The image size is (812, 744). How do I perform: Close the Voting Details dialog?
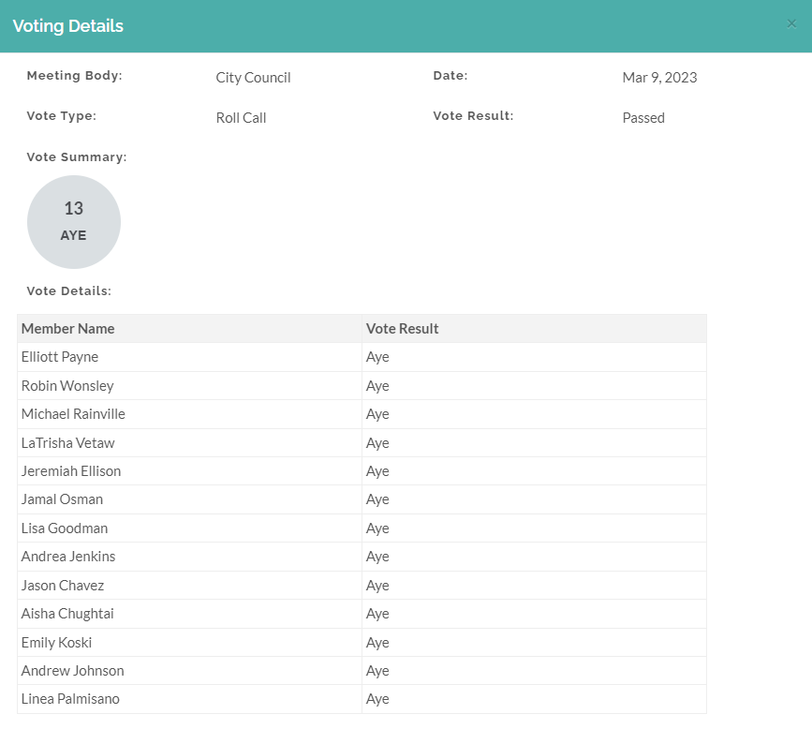791,23
